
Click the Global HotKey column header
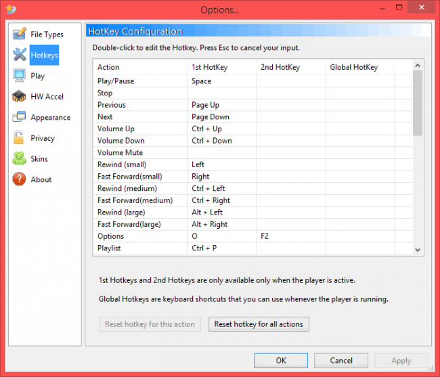tap(360, 67)
